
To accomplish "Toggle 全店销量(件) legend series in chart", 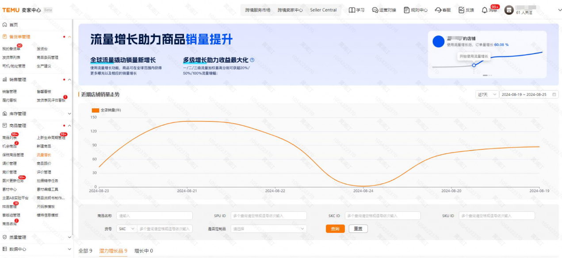I will (105, 110).
